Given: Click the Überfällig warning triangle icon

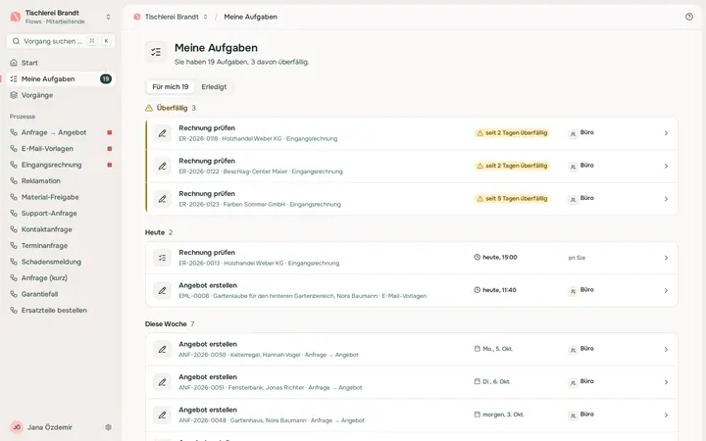Looking at the screenshot, I should point(149,108).
